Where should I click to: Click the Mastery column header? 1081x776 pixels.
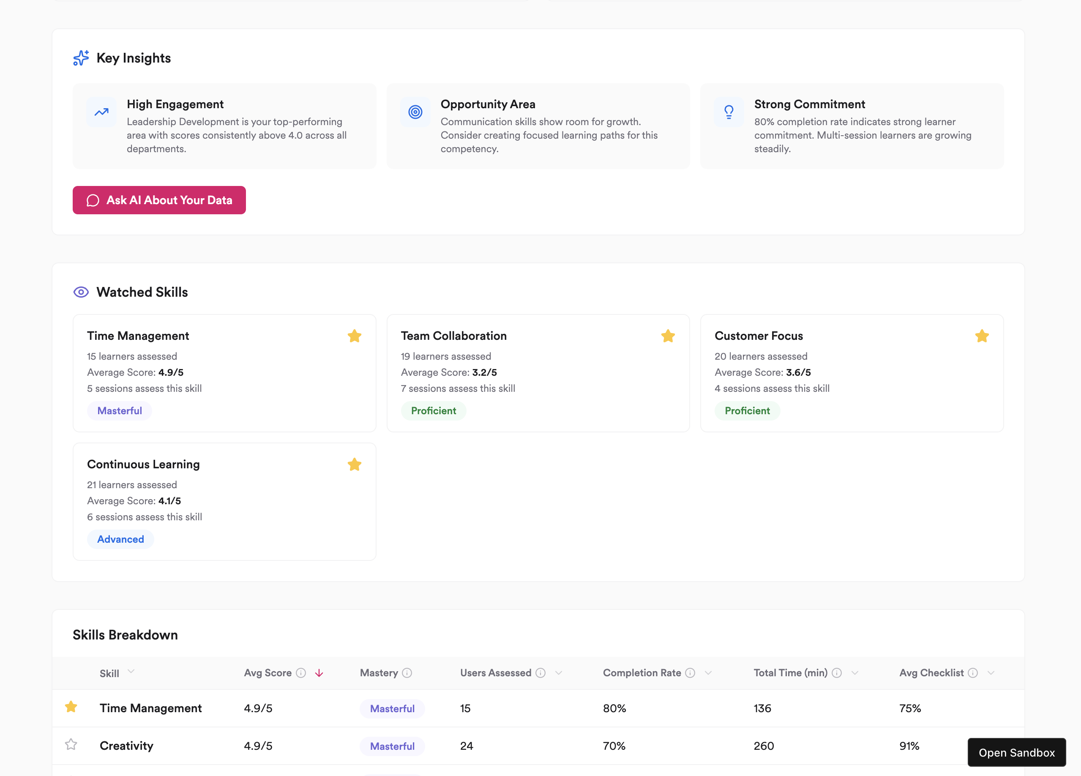(379, 672)
